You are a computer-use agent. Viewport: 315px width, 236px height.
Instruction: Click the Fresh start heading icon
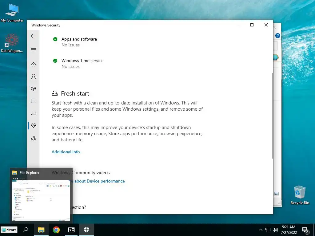coord(55,93)
